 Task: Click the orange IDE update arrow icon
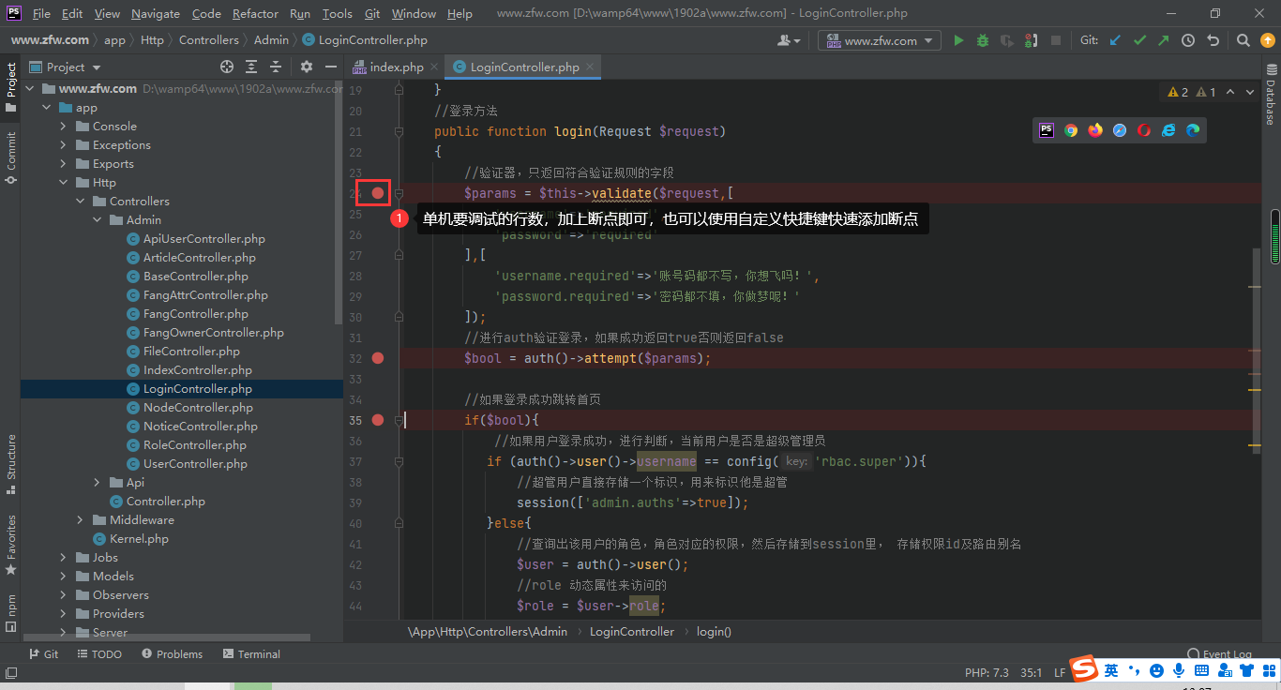click(1267, 40)
